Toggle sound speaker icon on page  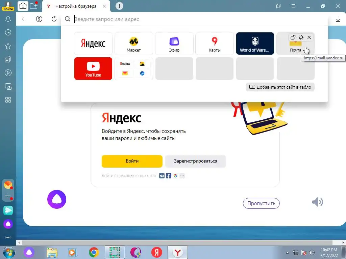click(x=318, y=202)
